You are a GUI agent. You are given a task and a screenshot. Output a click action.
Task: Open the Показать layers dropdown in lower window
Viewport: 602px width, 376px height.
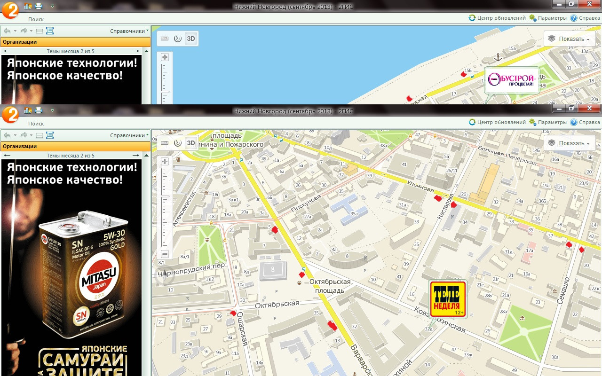pos(570,143)
